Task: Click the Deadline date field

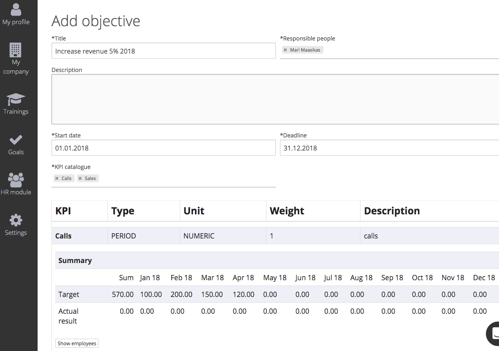Action: tap(389, 148)
